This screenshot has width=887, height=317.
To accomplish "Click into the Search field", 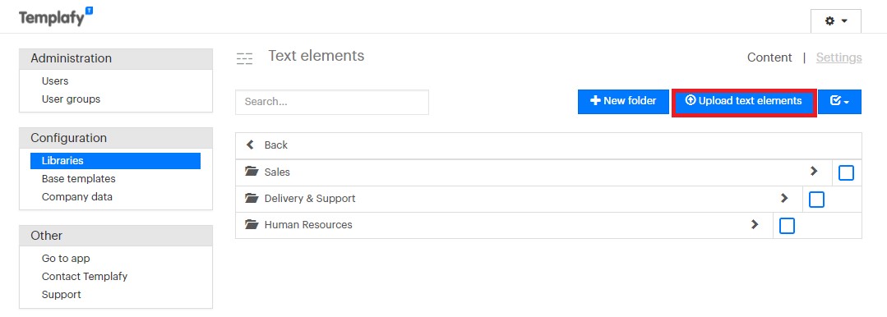I will (x=332, y=102).
